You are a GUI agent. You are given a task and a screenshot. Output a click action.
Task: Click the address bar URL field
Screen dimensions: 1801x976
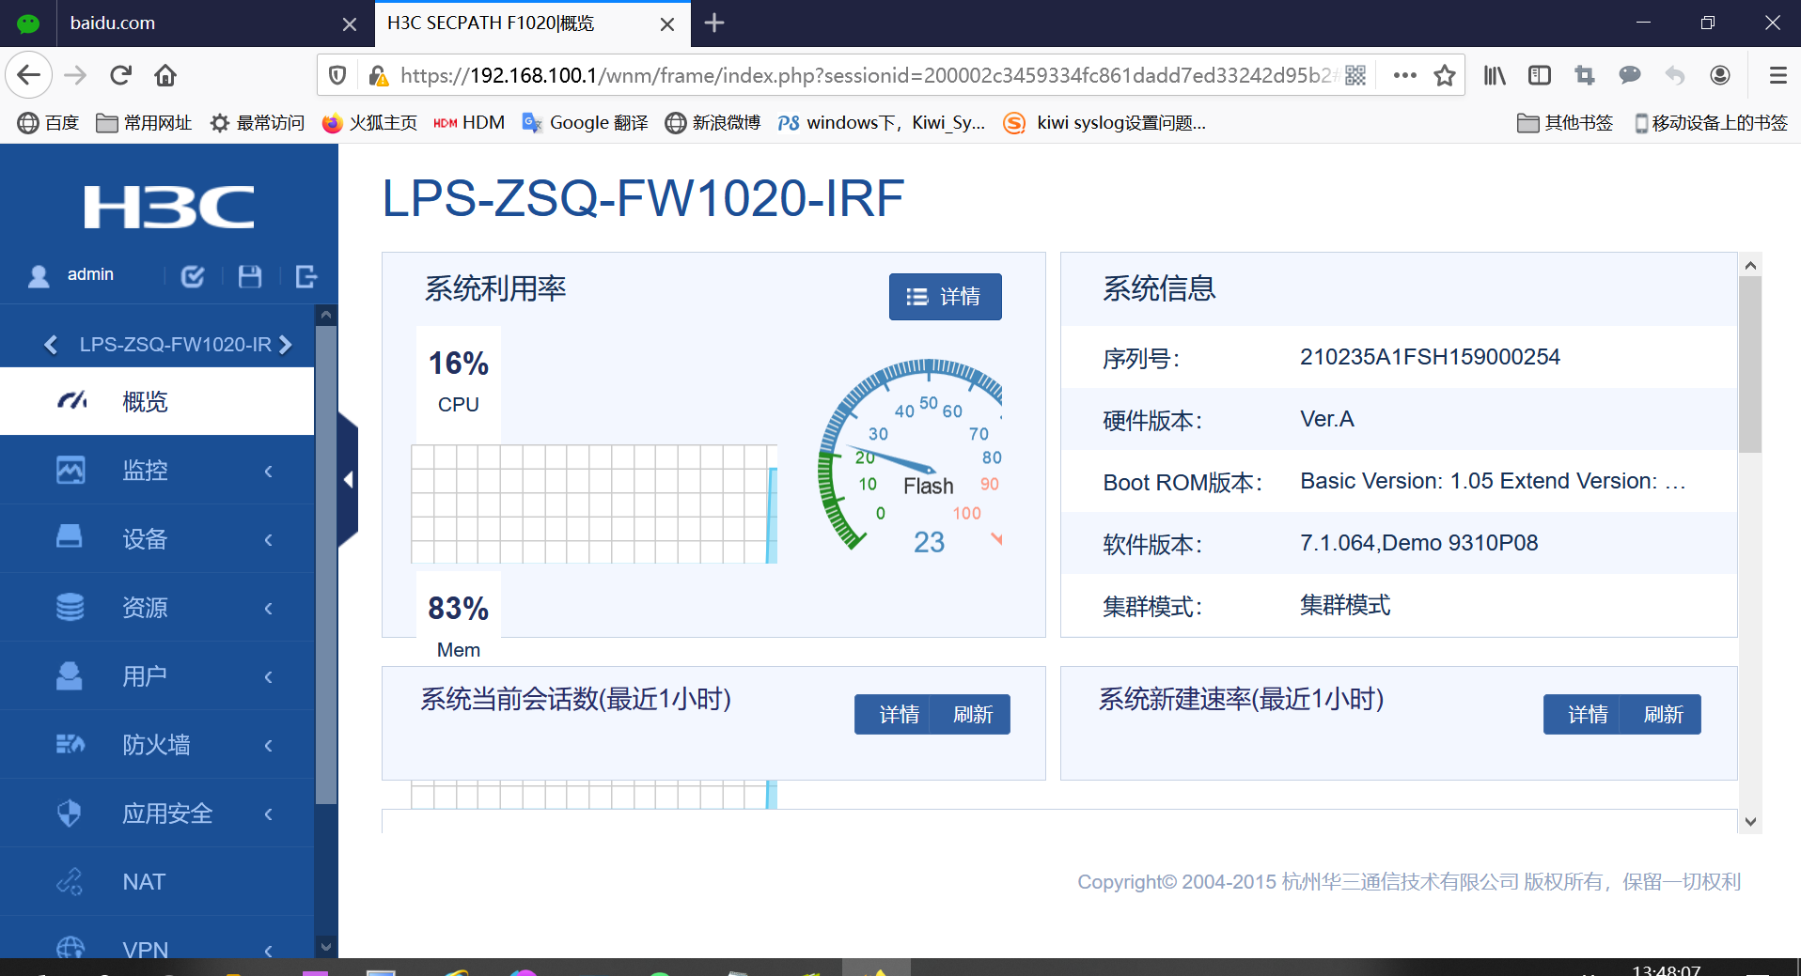[865, 75]
